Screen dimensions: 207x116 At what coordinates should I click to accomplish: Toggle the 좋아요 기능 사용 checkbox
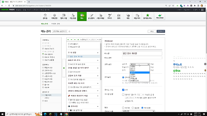pyautogui.click(x=123, y=90)
